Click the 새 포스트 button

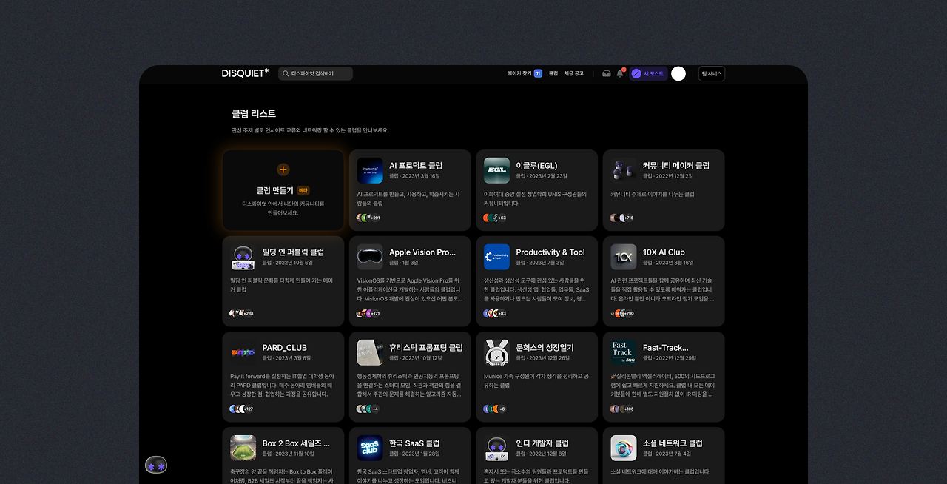tap(649, 73)
